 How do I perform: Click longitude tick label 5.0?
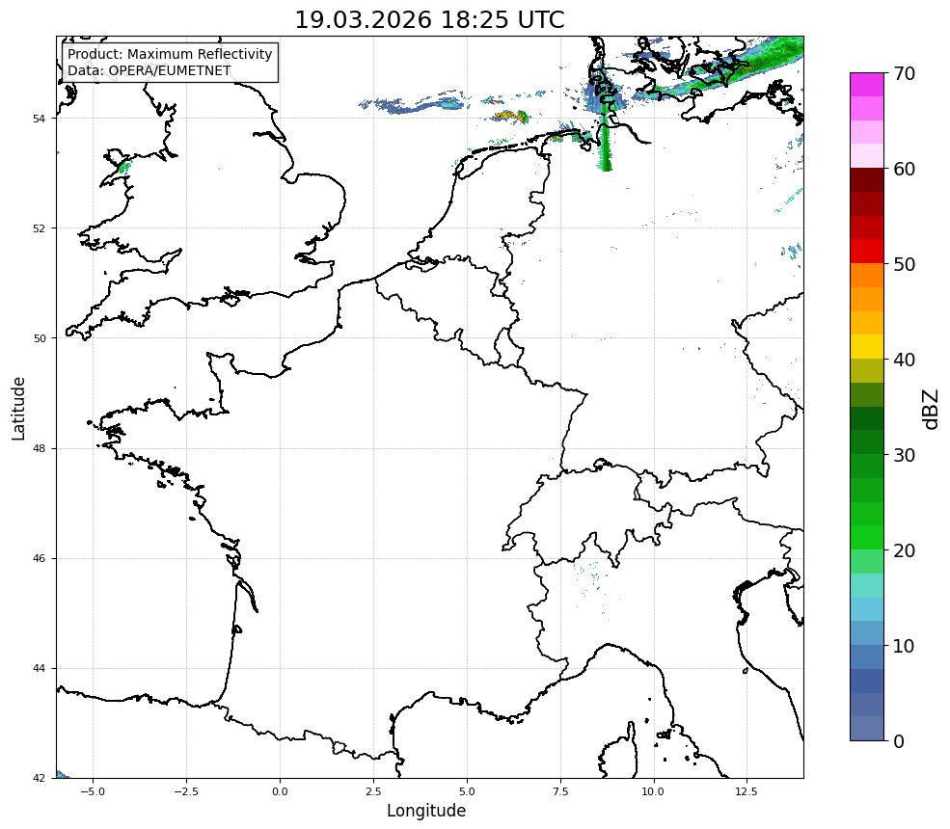pyautogui.click(x=467, y=791)
